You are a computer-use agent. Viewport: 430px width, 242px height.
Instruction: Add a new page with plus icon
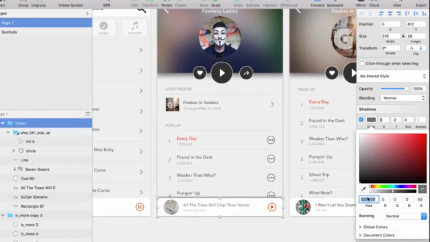[87, 13]
